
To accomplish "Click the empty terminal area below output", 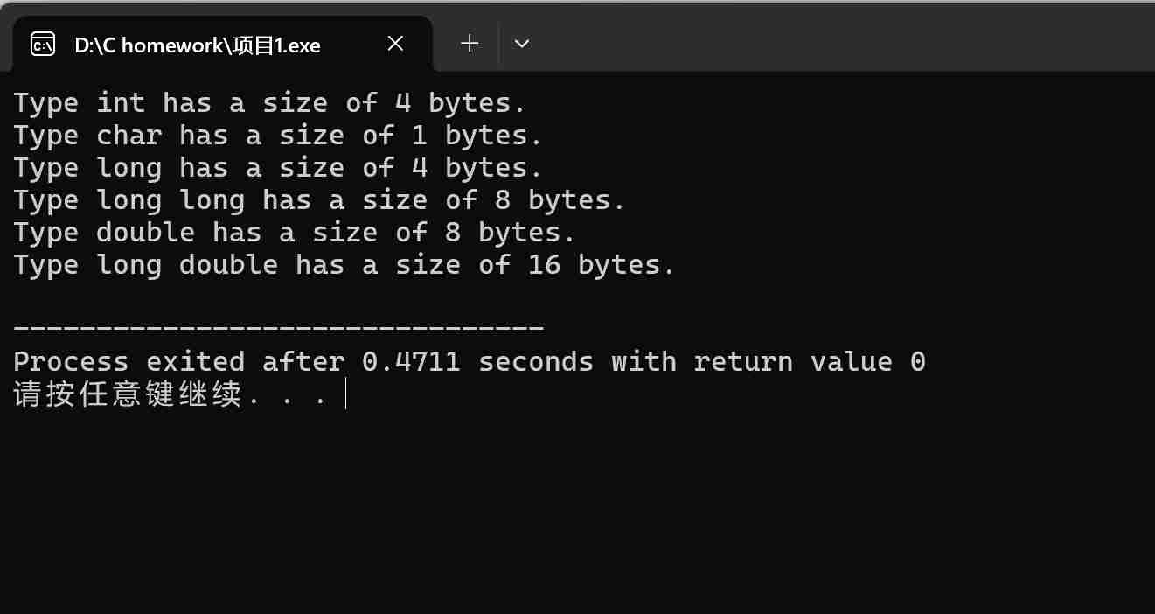I will (577, 516).
